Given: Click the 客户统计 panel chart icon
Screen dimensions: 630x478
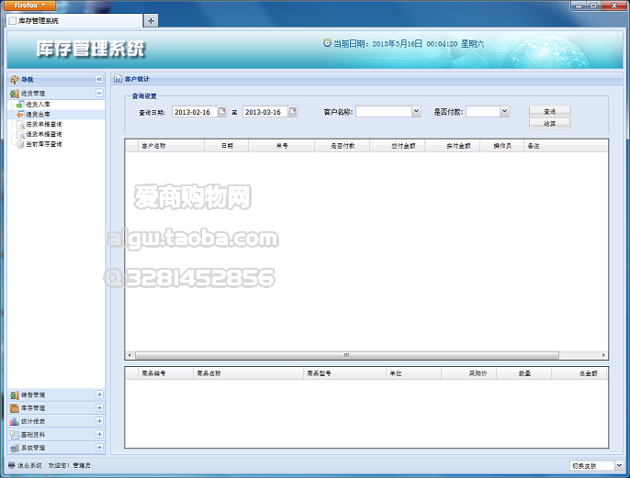Looking at the screenshot, I should 118,79.
